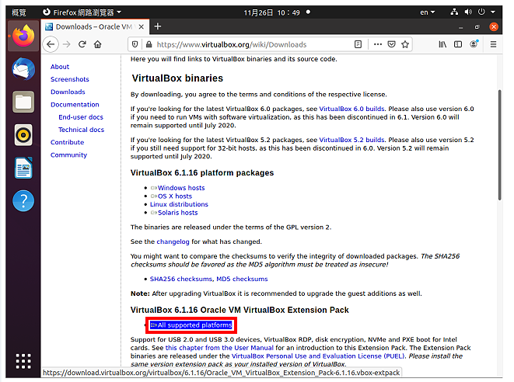The height and width of the screenshot is (382, 514).
Task: Download the Solaris hosts package
Action: (177, 213)
